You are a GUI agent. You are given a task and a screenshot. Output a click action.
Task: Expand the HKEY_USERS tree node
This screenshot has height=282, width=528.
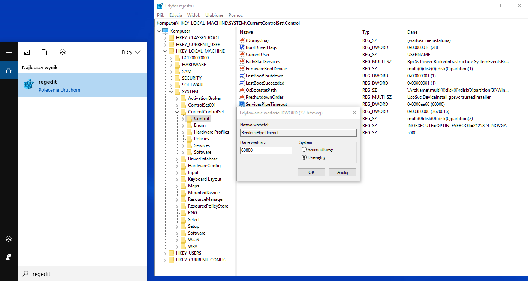165,253
